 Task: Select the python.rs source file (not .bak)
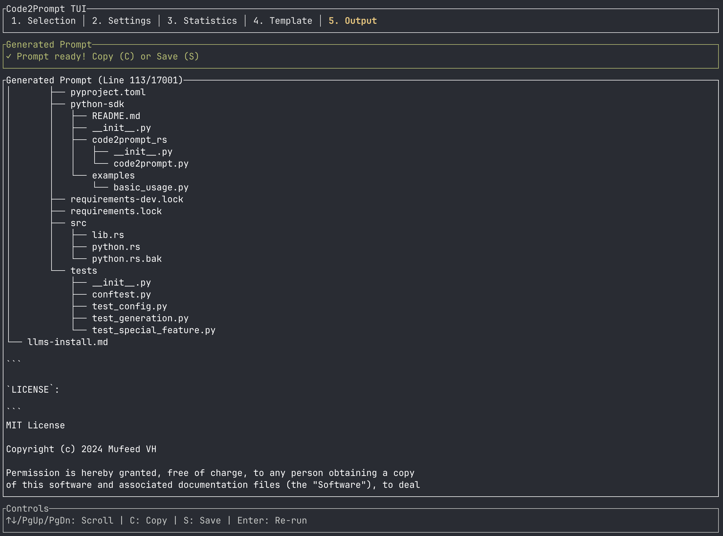116,247
